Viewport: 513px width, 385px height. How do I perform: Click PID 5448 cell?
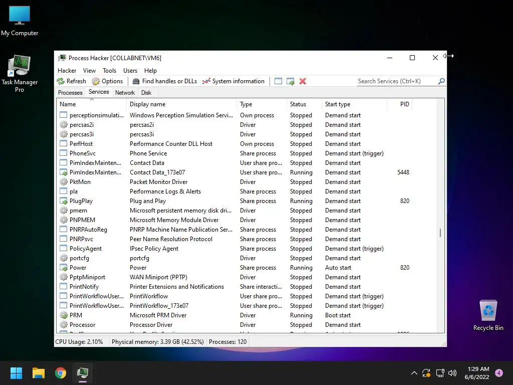point(403,172)
